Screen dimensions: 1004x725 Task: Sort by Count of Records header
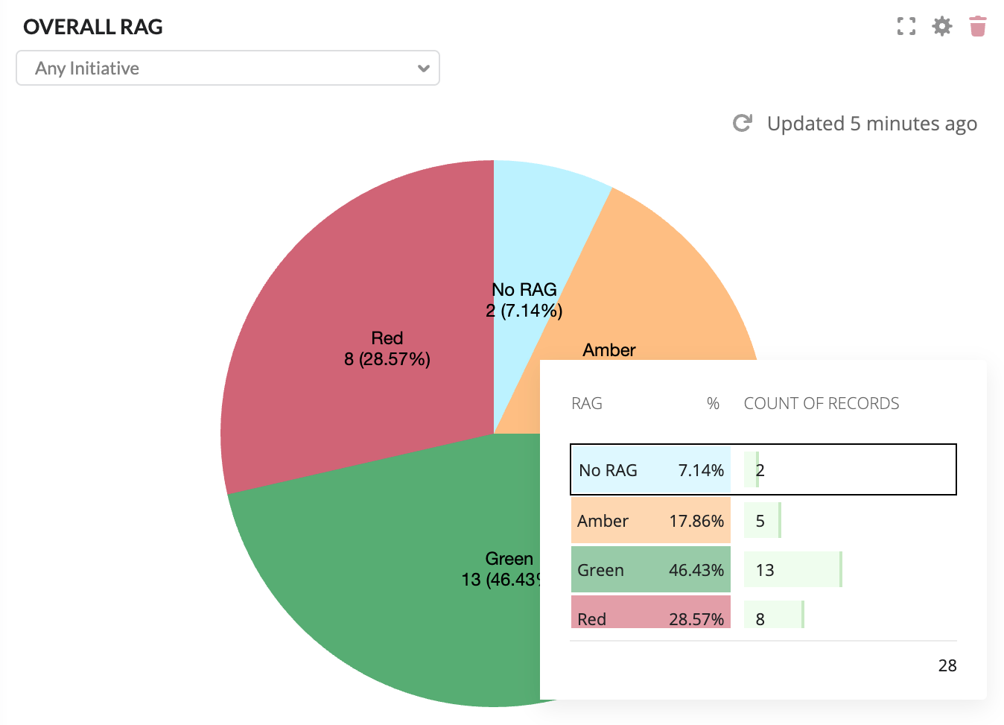click(x=822, y=404)
